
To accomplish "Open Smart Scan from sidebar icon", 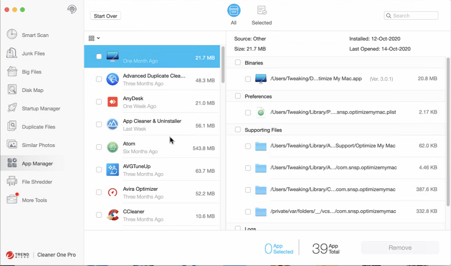I will [x=12, y=34].
